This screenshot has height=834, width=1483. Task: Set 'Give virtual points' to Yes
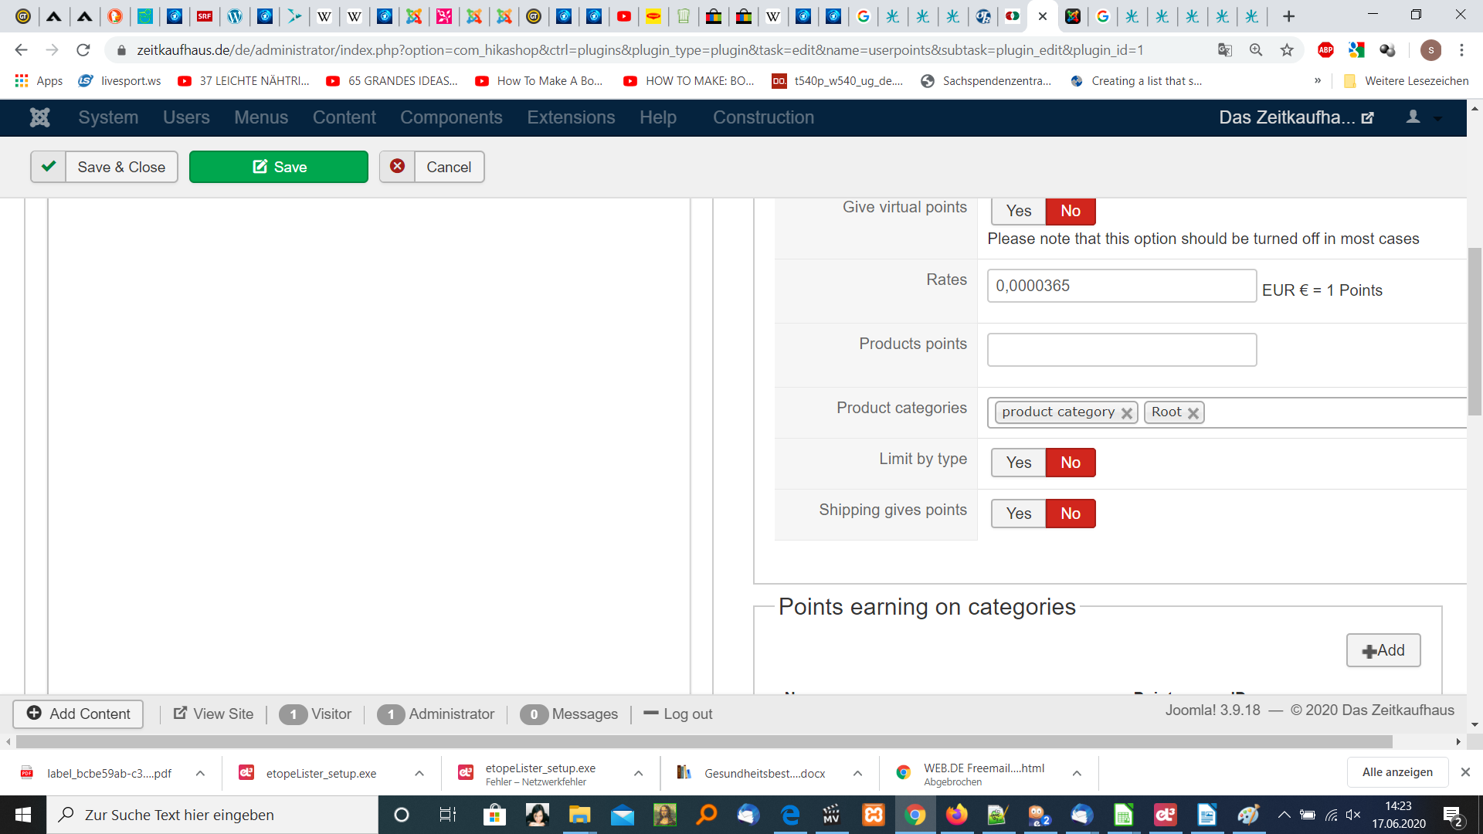[1018, 211]
